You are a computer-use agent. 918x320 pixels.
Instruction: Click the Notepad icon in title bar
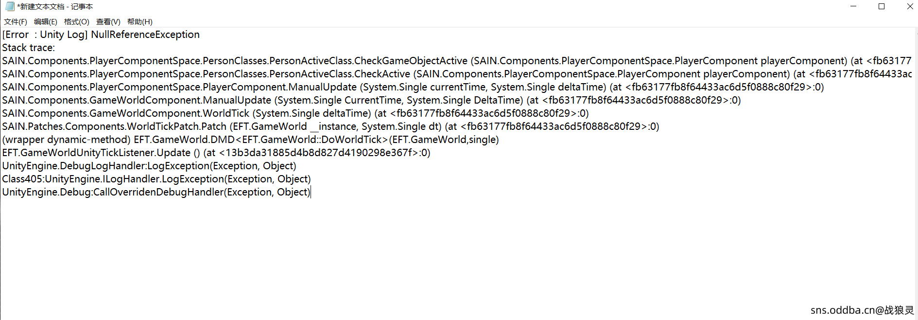click(9, 6)
